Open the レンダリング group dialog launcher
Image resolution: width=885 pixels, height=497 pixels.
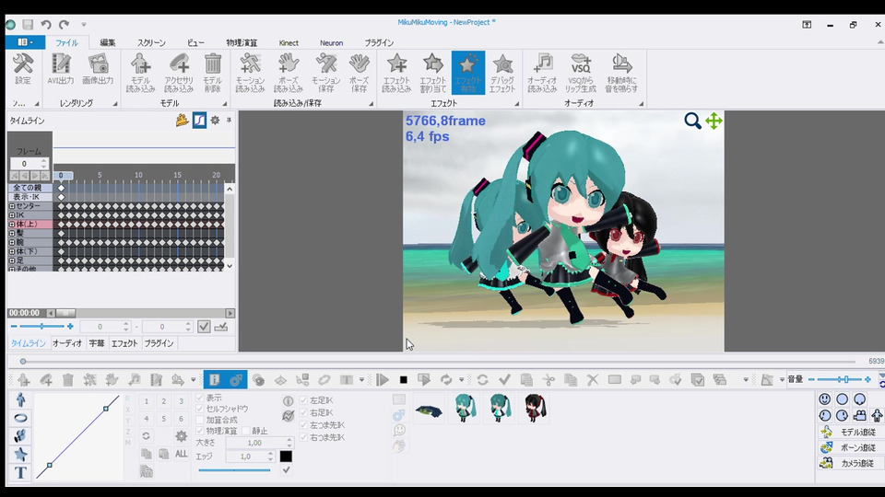click(x=114, y=104)
